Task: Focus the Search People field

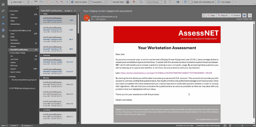Action: click(x=154, y=2)
